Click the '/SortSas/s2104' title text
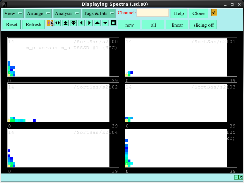244x183 pixels. 96,132
